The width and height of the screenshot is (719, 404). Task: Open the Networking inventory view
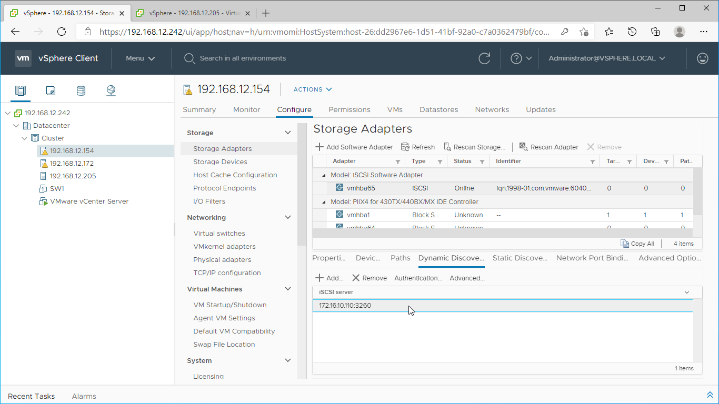tap(111, 90)
